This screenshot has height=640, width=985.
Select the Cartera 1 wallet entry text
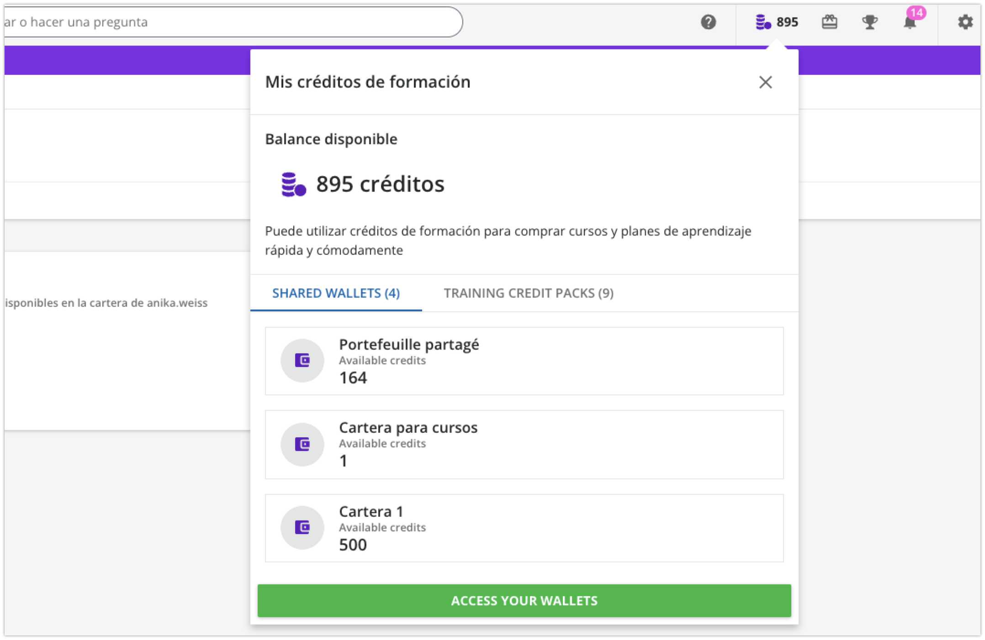click(x=371, y=512)
